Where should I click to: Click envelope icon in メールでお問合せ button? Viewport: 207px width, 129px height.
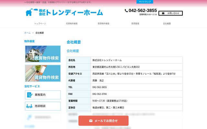click(x=91, y=121)
